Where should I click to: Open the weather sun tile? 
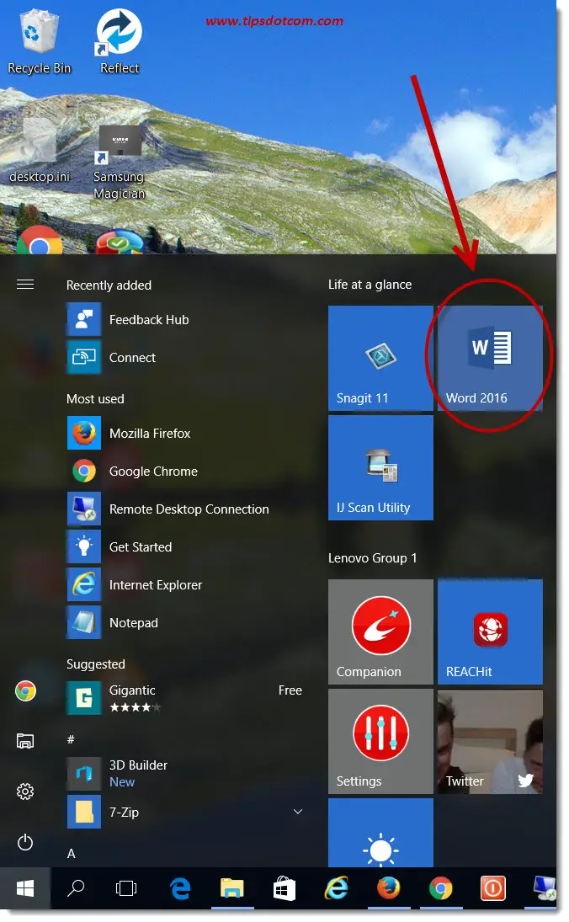click(380, 833)
